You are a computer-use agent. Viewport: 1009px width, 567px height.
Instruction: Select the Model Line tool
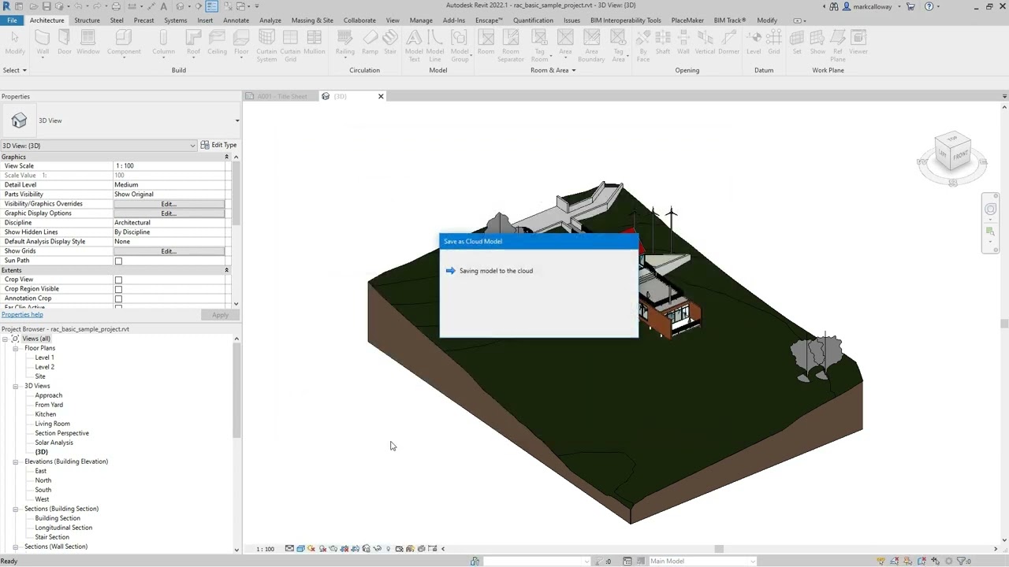(435, 46)
